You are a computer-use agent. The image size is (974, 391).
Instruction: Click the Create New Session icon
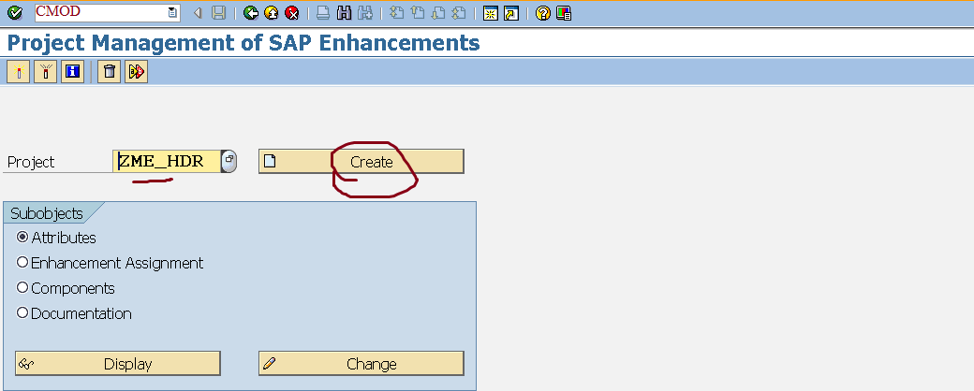[490, 13]
